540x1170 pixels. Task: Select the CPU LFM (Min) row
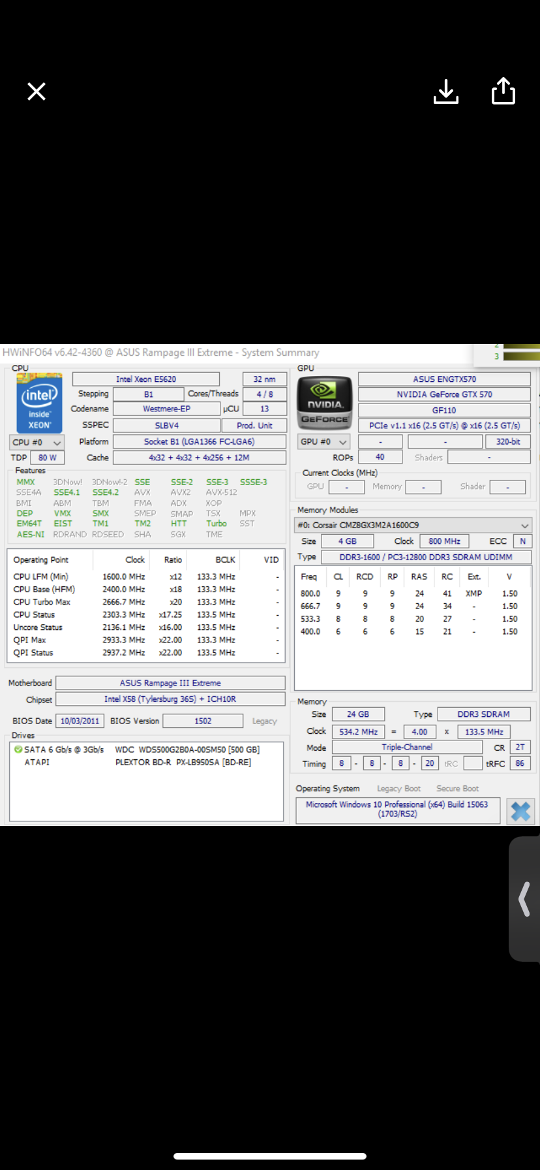(x=146, y=577)
